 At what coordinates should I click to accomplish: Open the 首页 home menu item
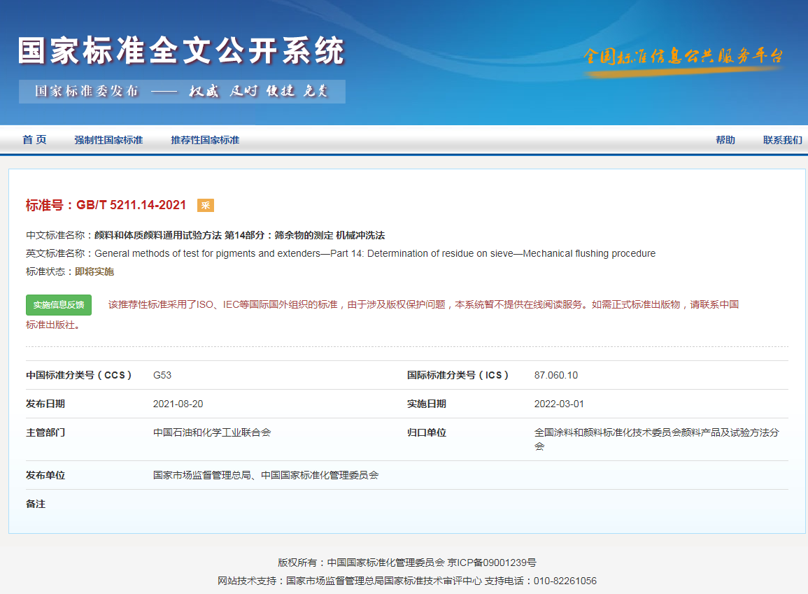tap(34, 140)
